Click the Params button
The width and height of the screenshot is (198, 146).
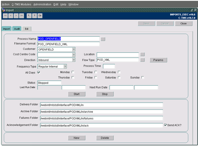coord(158,60)
